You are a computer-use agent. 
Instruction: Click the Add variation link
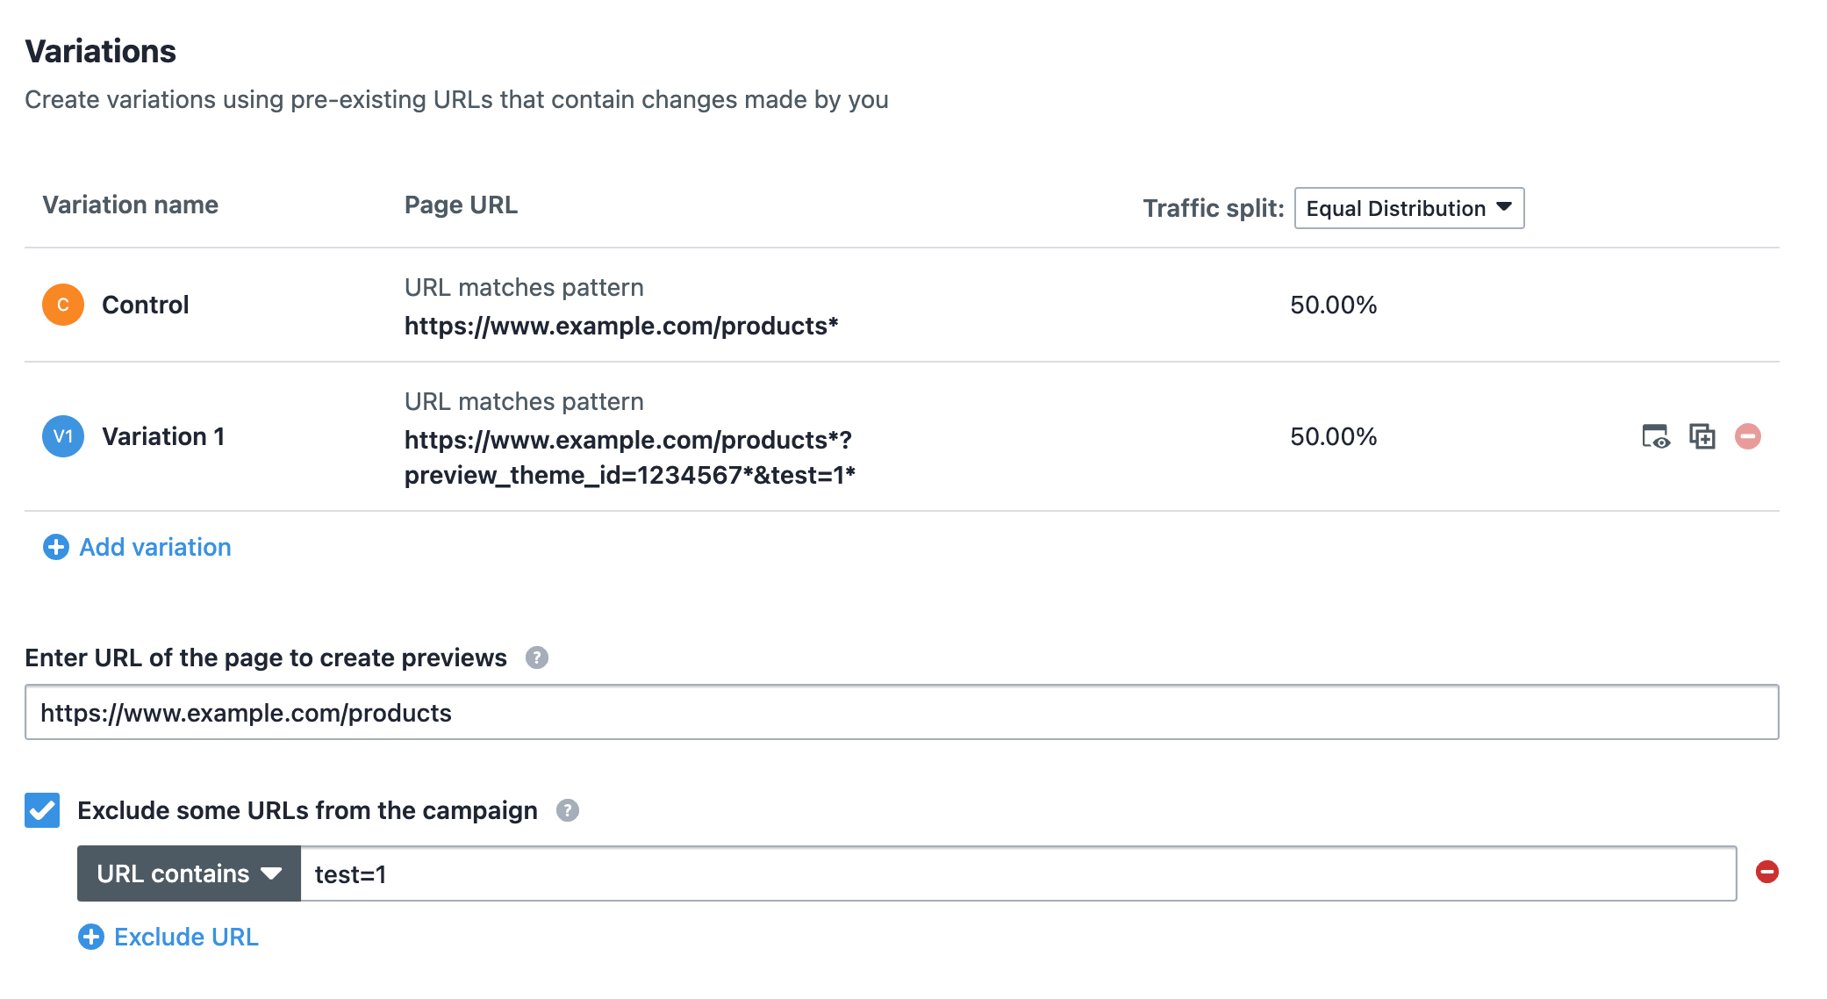pos(155,547)
